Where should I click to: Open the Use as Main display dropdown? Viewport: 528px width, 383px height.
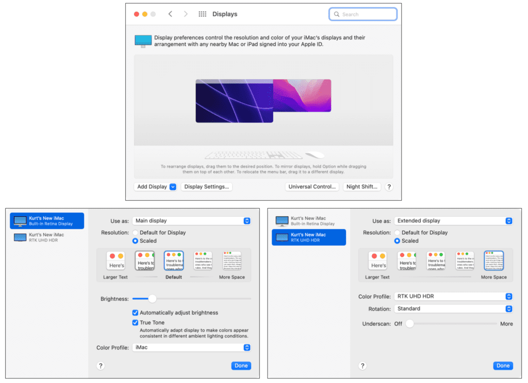(x=192, y=221)
